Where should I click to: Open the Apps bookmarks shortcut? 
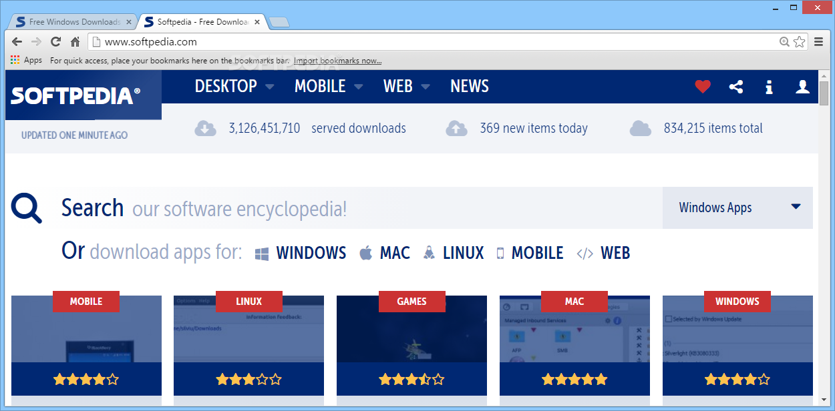tap(27, 60)
